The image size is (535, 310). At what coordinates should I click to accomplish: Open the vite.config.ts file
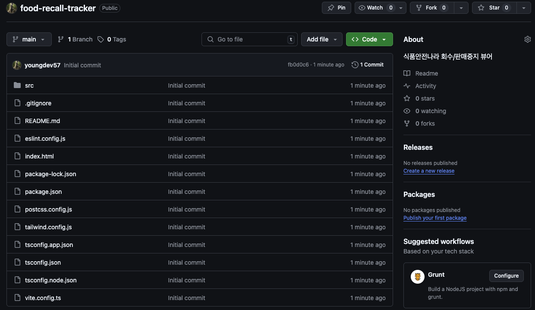(43, 298)
